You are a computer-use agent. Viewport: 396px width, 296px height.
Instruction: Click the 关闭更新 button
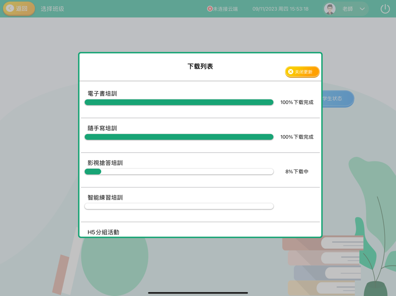[302, 72]
